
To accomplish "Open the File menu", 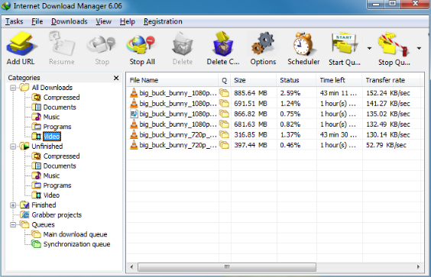I will click(x=37, y=21).
